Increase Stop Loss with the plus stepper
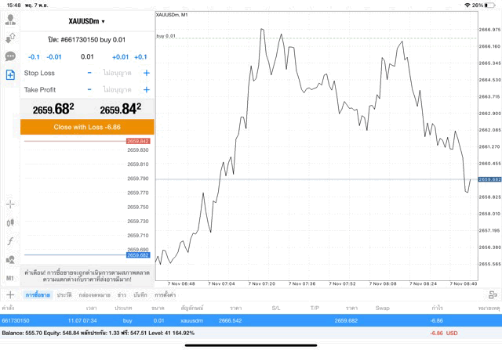The height and width of the screenshot is (350, 502). 146,73
